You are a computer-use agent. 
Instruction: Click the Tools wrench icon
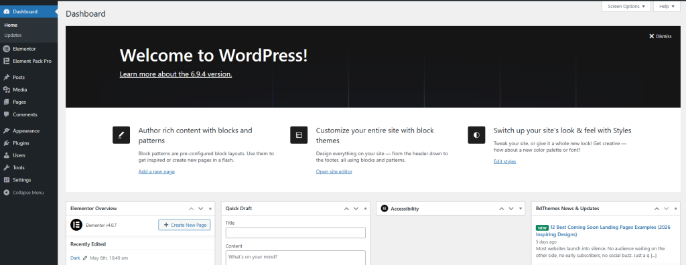tap(7, 167)
